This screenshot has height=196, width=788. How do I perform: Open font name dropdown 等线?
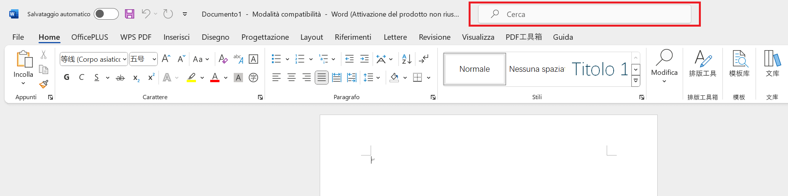[x=125, y=59]
